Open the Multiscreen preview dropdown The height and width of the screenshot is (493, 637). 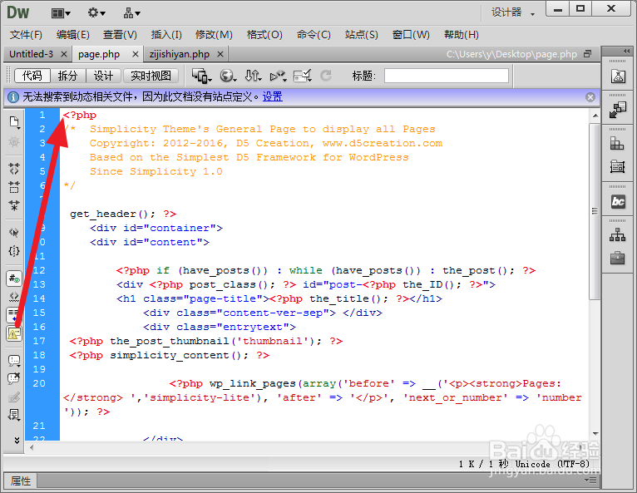tap(201, 76)
